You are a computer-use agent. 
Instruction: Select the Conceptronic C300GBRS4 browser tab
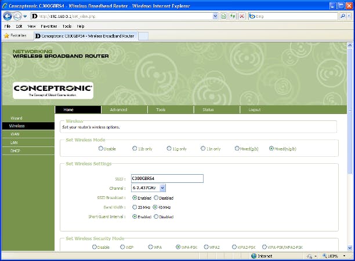click(x=85, y=36)
